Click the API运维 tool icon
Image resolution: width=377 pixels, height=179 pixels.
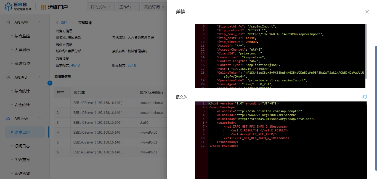pos(8,119)
